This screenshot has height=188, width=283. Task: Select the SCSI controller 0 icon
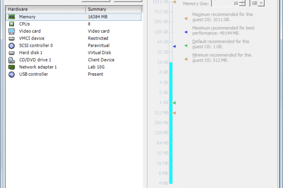click(x=12, y=46)
